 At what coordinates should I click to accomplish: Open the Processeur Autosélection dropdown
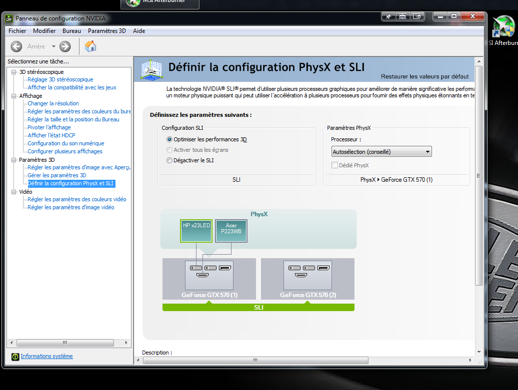[x=381, y=152]
